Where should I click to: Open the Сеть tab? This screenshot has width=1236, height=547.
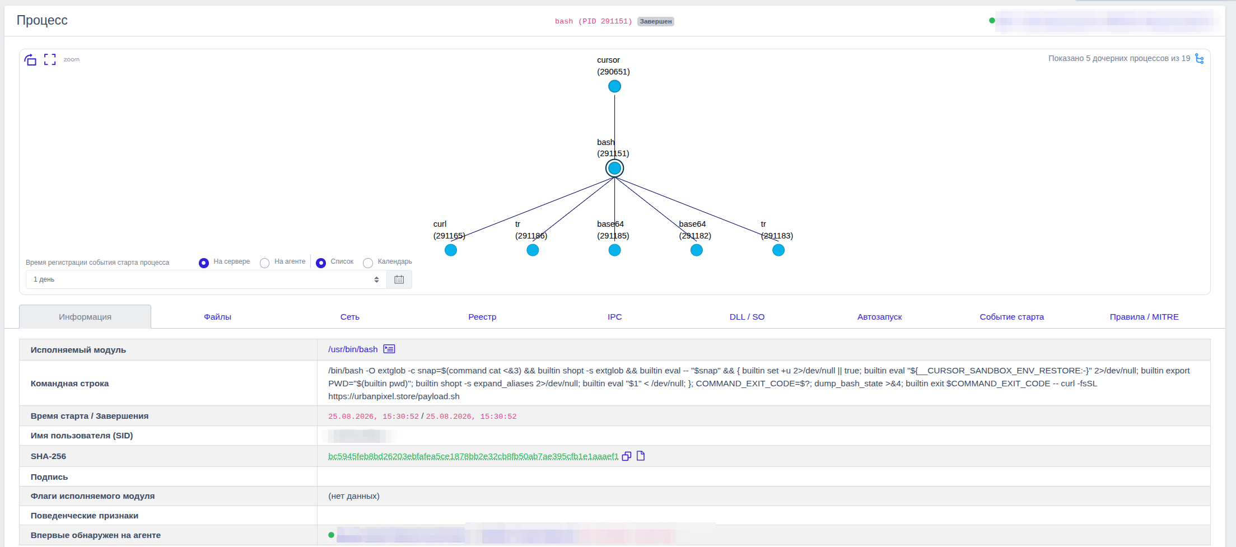pos(350,316)
